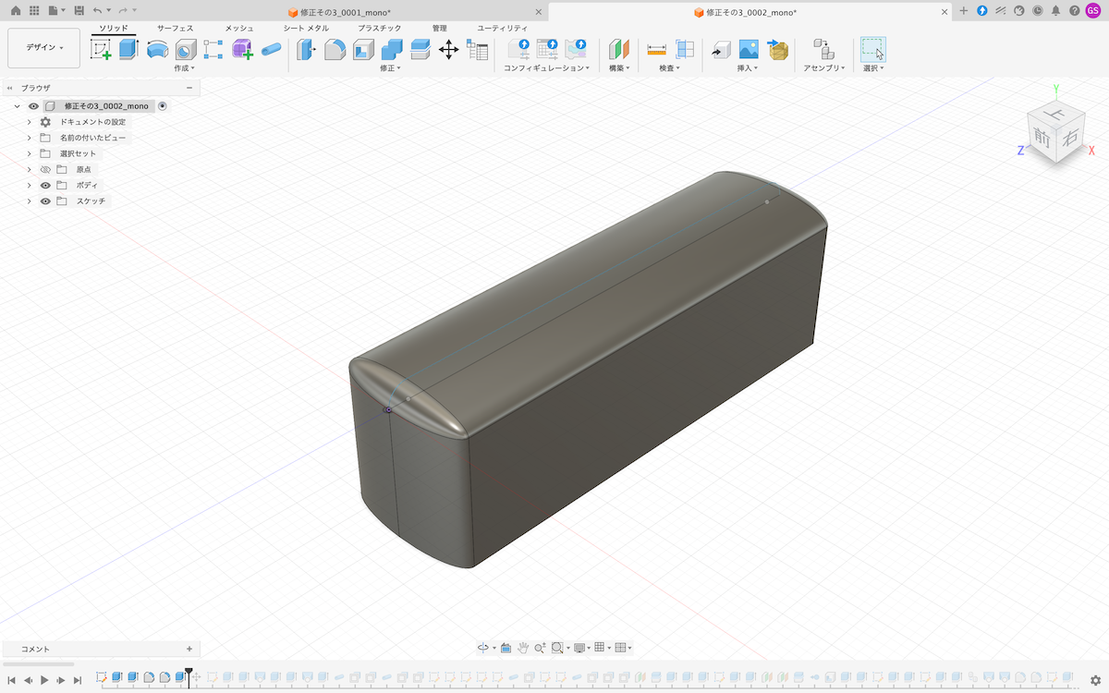
Task: Open the デザイン workspace dropdown
Action: 43,48
